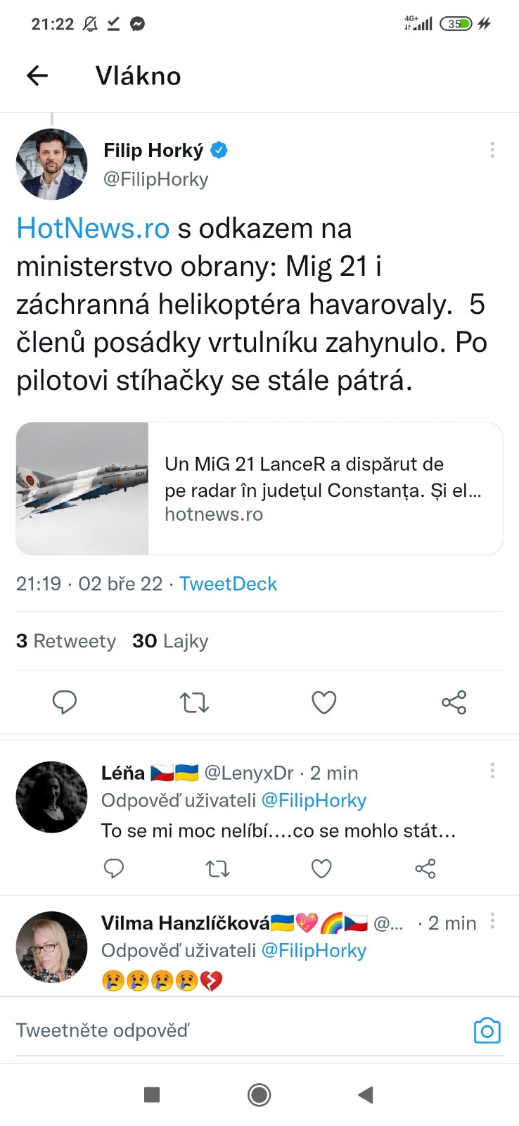Share the main tweet

tap(454, 702)
